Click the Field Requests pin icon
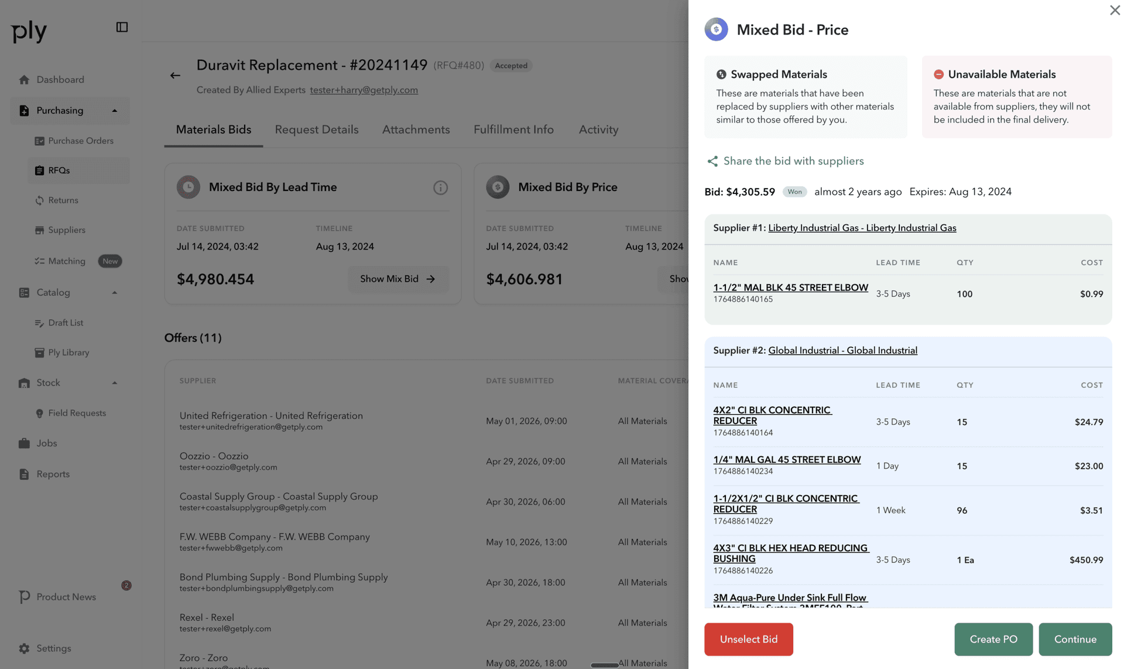Screen dimensions: 1124x669 (39, 414)
